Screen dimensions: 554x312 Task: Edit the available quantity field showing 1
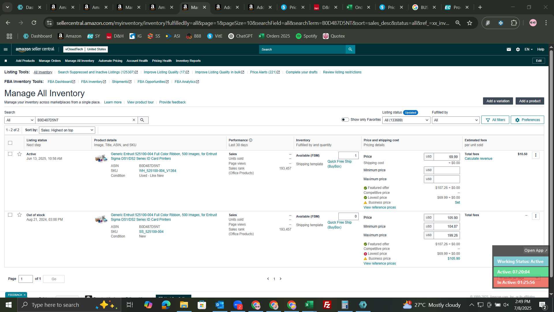click(348, 155)
